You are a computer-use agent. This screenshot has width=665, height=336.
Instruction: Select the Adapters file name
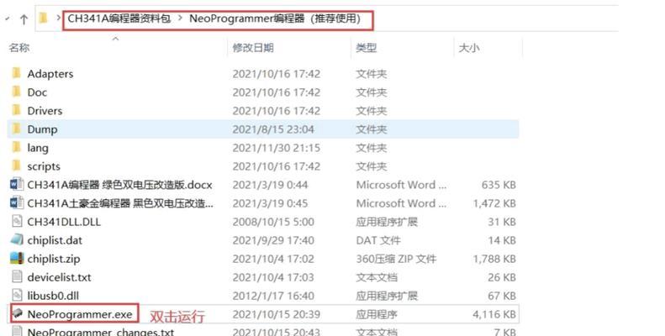(50, 74)
